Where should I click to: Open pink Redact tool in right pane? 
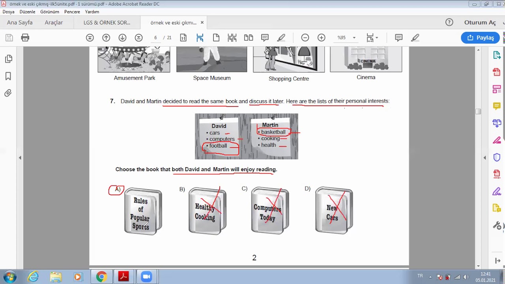point(497,140)
